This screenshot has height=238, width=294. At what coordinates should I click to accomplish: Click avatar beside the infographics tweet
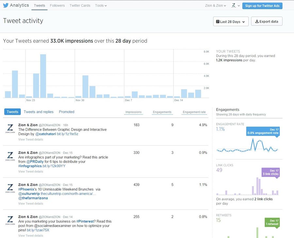coord(10,156)
